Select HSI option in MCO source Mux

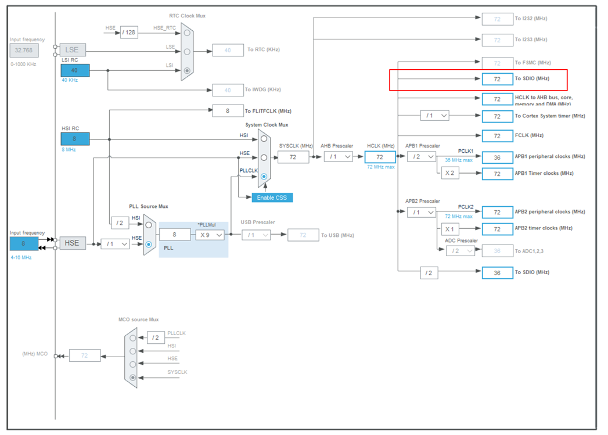coord(133,351)
